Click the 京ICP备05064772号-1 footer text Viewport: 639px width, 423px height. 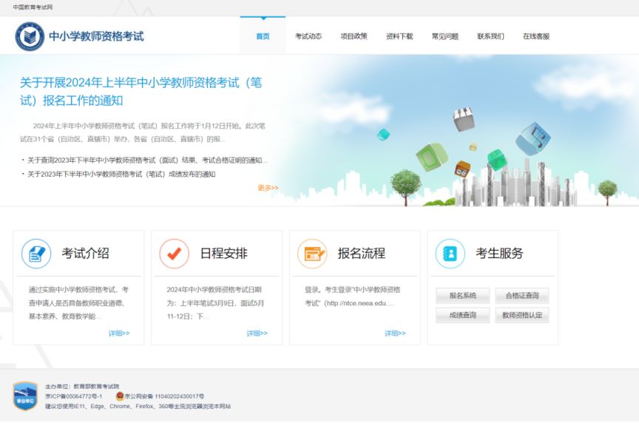(74, 396)
